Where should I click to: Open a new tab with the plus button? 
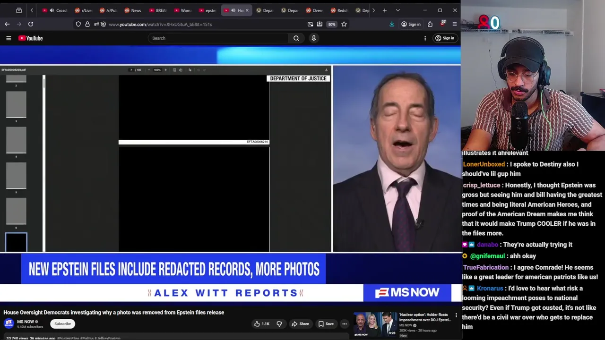click(385, 10)
